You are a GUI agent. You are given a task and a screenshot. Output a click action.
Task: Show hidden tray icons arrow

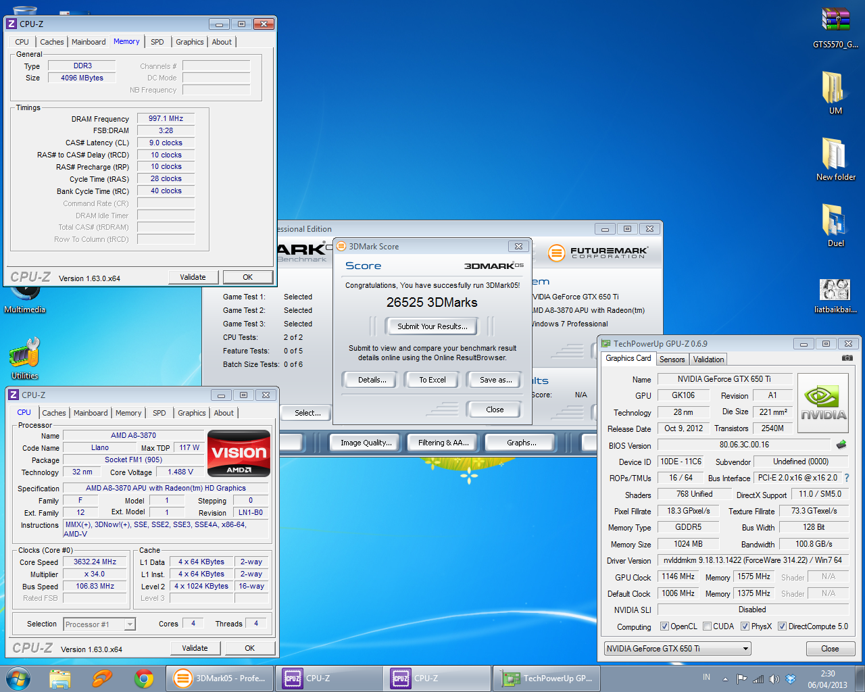coord(725,678)
